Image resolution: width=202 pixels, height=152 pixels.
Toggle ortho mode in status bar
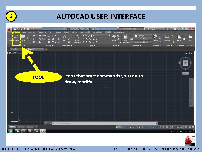click(134, 127)
